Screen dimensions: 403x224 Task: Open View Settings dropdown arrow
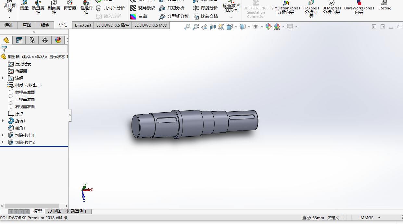point(296,27)
